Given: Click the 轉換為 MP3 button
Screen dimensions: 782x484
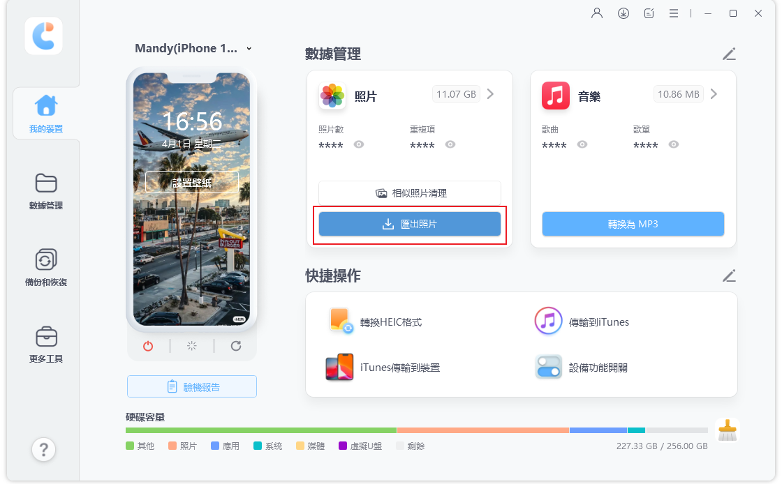Looking at the screenshot, I should click(x=632, y=223).
